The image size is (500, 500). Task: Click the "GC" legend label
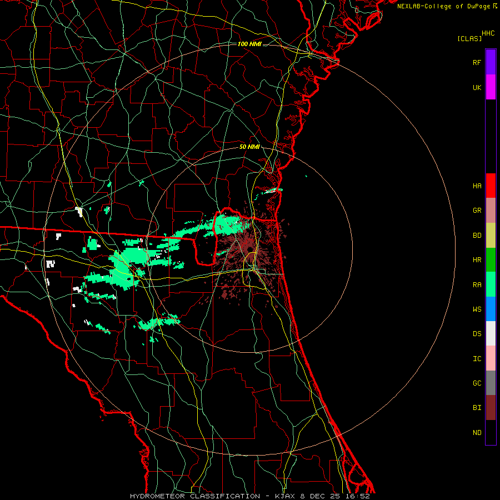477,383
